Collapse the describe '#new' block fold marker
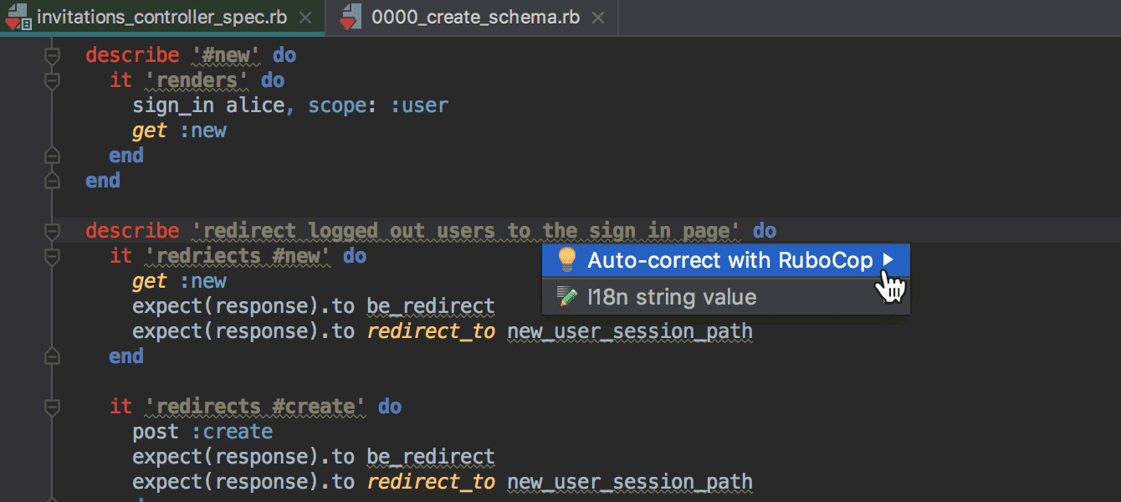 pyautogui.click(x=52, y=55)
